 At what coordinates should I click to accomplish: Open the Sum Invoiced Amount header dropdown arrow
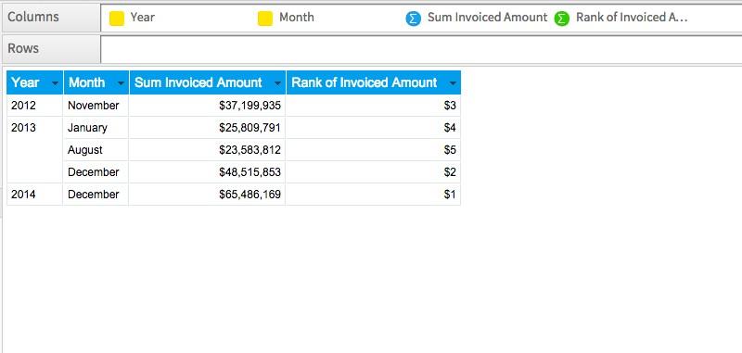pos(277,83)
